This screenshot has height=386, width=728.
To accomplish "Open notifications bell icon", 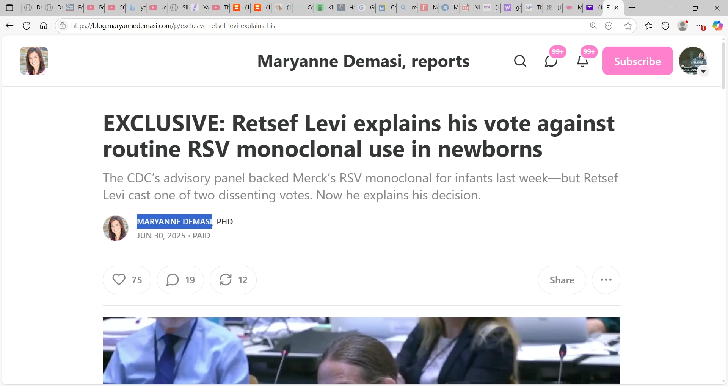I will click(582, 61).
